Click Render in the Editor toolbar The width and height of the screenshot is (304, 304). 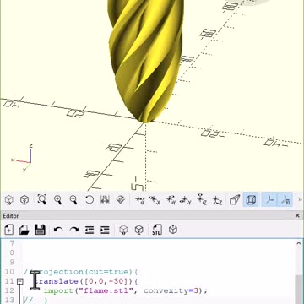click(139, 230)
